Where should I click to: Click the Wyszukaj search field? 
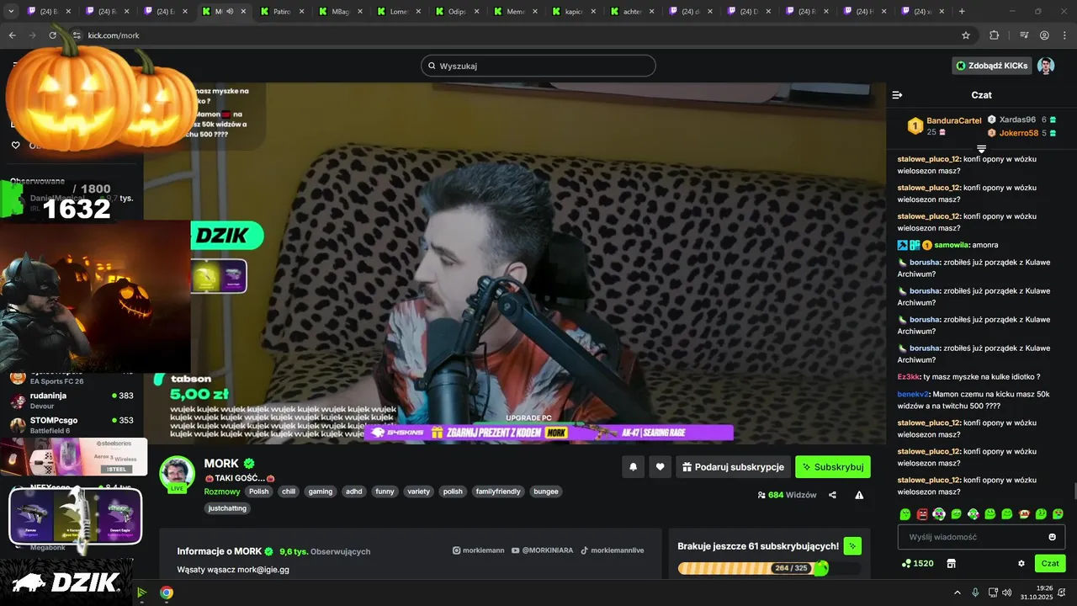[538, 66]
